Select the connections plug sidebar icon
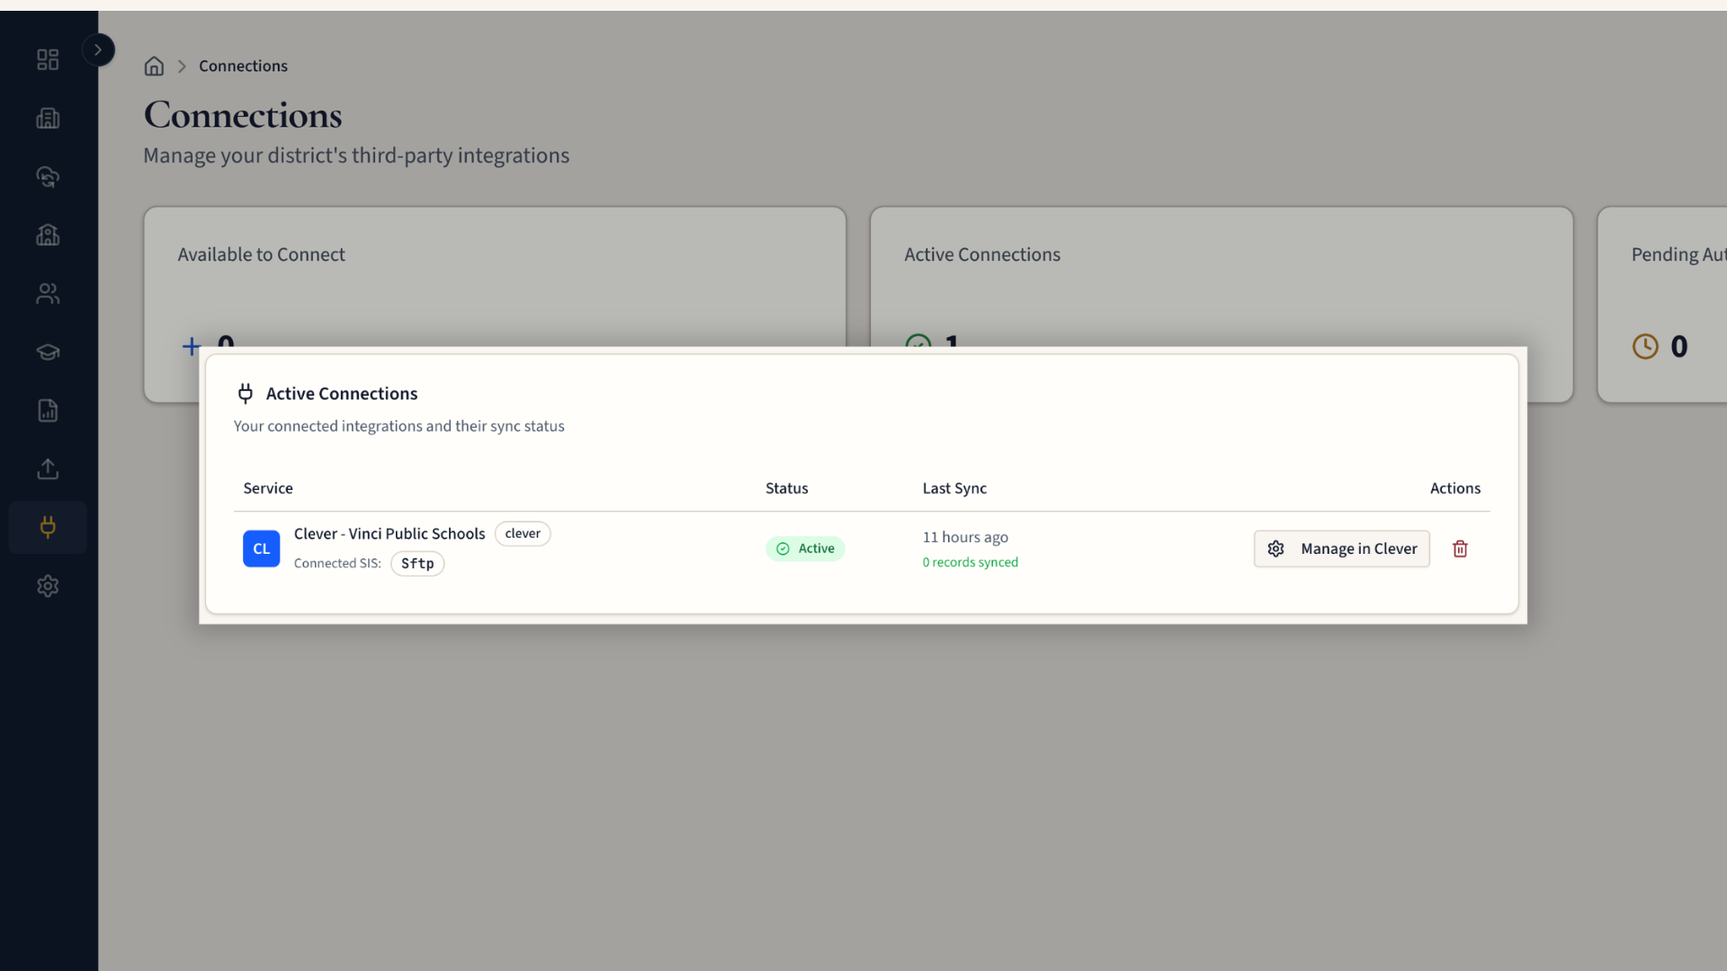 point(48,527)
